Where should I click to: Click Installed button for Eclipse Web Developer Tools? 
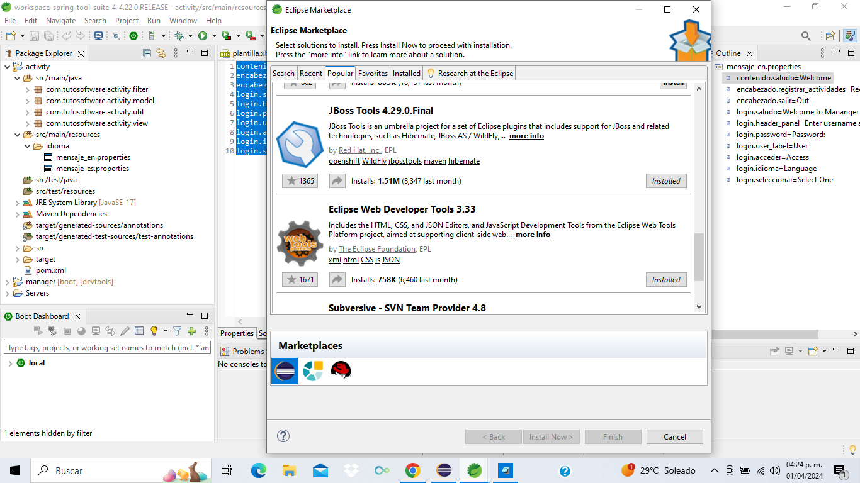(666, 280)
